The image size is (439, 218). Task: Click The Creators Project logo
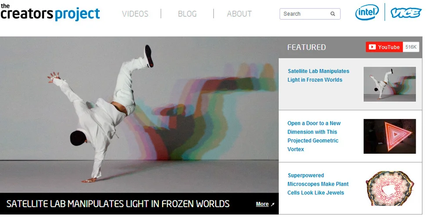[x=50, y=12]
